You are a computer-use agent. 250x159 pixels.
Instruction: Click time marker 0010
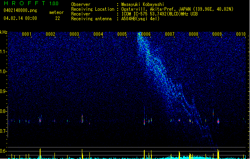(241, 34)
